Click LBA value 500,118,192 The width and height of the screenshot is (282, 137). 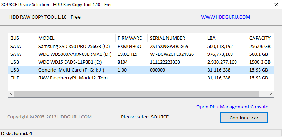220,47
